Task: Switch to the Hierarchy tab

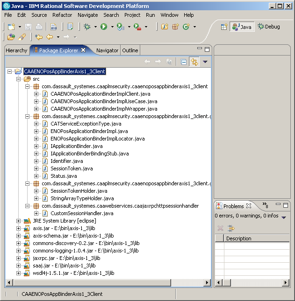Action: point(16,50)
